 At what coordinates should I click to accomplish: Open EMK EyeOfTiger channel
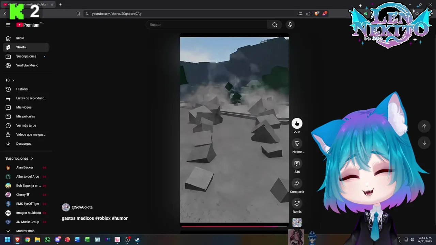tap(26, 204)
